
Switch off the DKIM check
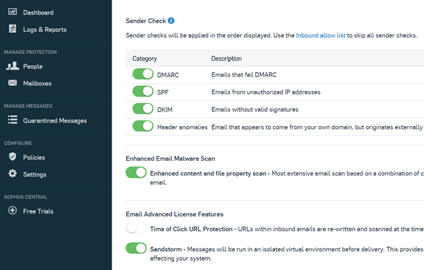point(143,109)
